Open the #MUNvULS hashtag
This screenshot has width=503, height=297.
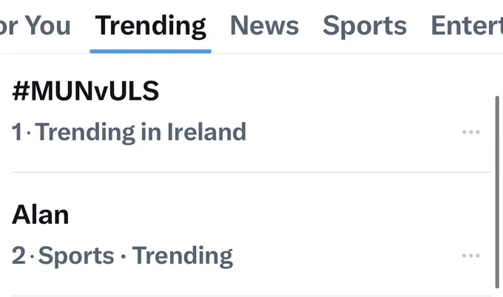[x=85, y=92]
